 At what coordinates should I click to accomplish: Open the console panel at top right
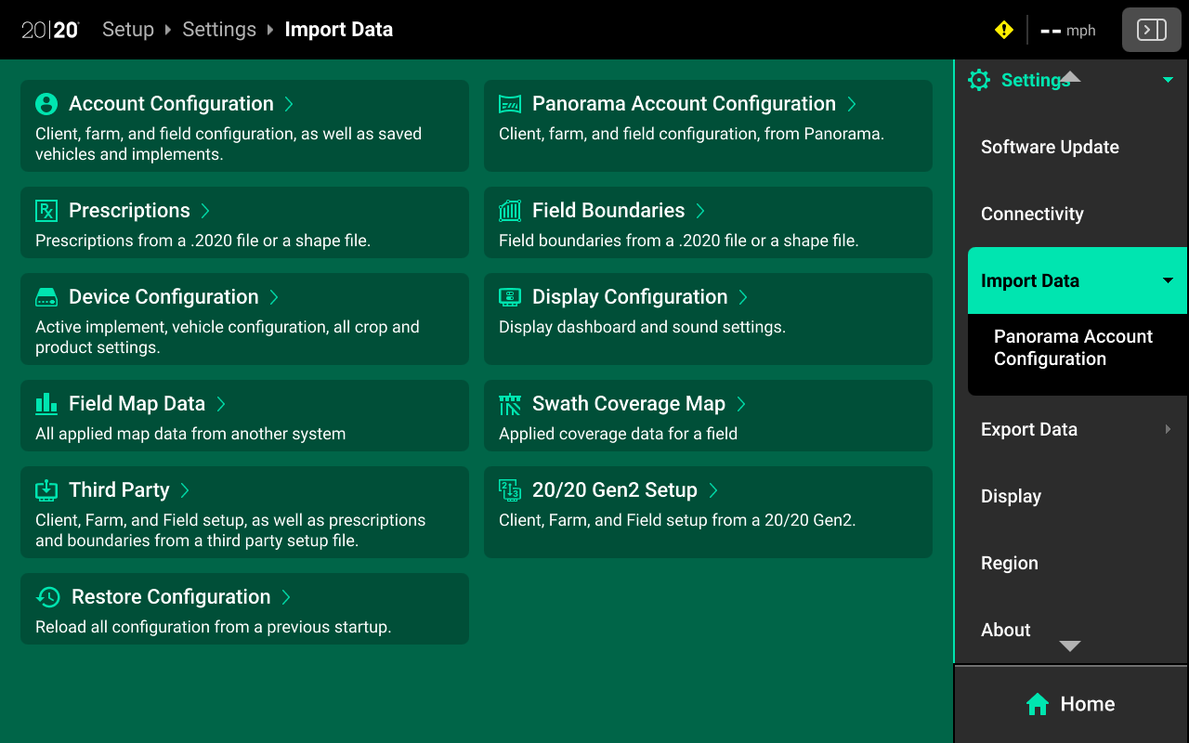1151,29
